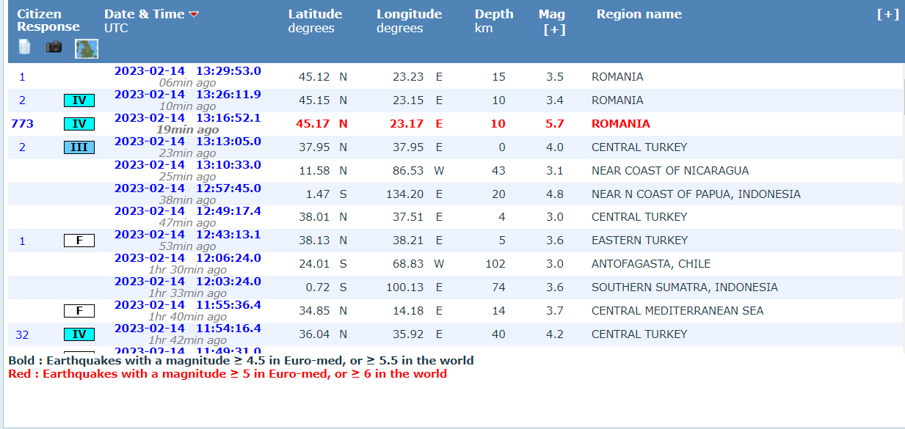
Task: Click the F badge on the Central Mediterranean Sea row
Action: pyautogui.click(x=79, y=311)
